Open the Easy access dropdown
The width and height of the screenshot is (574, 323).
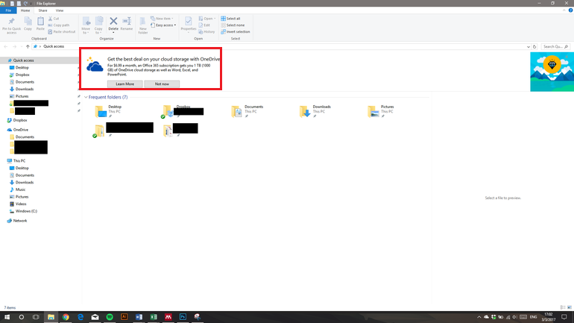click(163, 25)
